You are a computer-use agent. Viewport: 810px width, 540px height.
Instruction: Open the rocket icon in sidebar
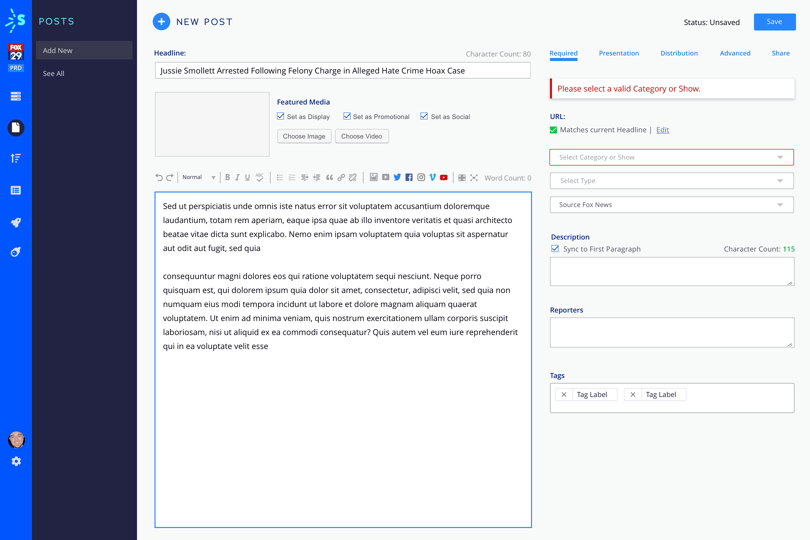point(16,222)
